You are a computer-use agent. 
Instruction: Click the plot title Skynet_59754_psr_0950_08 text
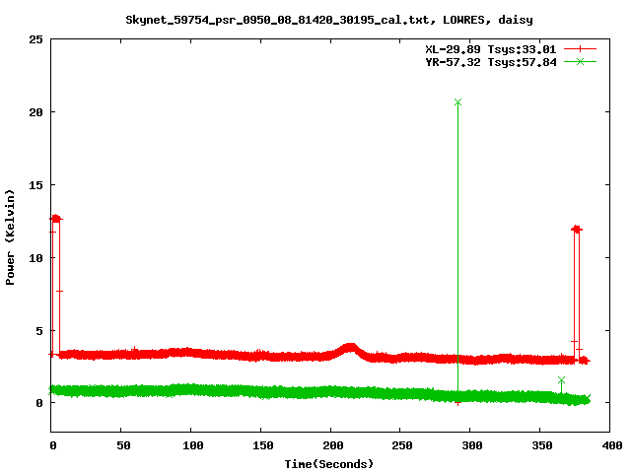click(x=328, y=20)
